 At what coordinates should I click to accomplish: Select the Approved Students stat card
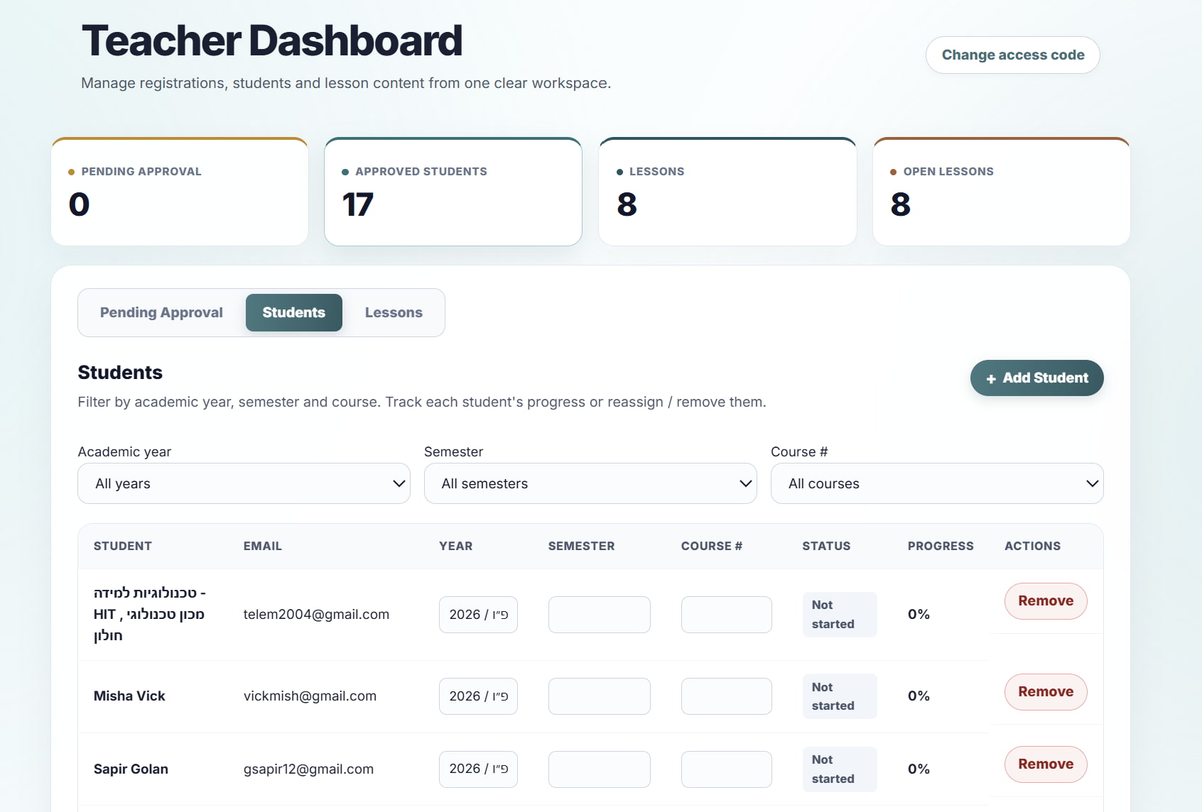pos(453,192)
